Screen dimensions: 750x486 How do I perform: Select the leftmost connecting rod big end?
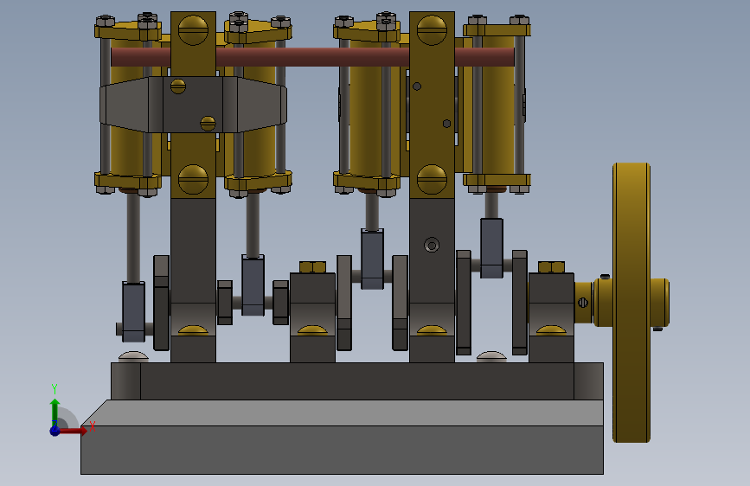pos(133,312)
